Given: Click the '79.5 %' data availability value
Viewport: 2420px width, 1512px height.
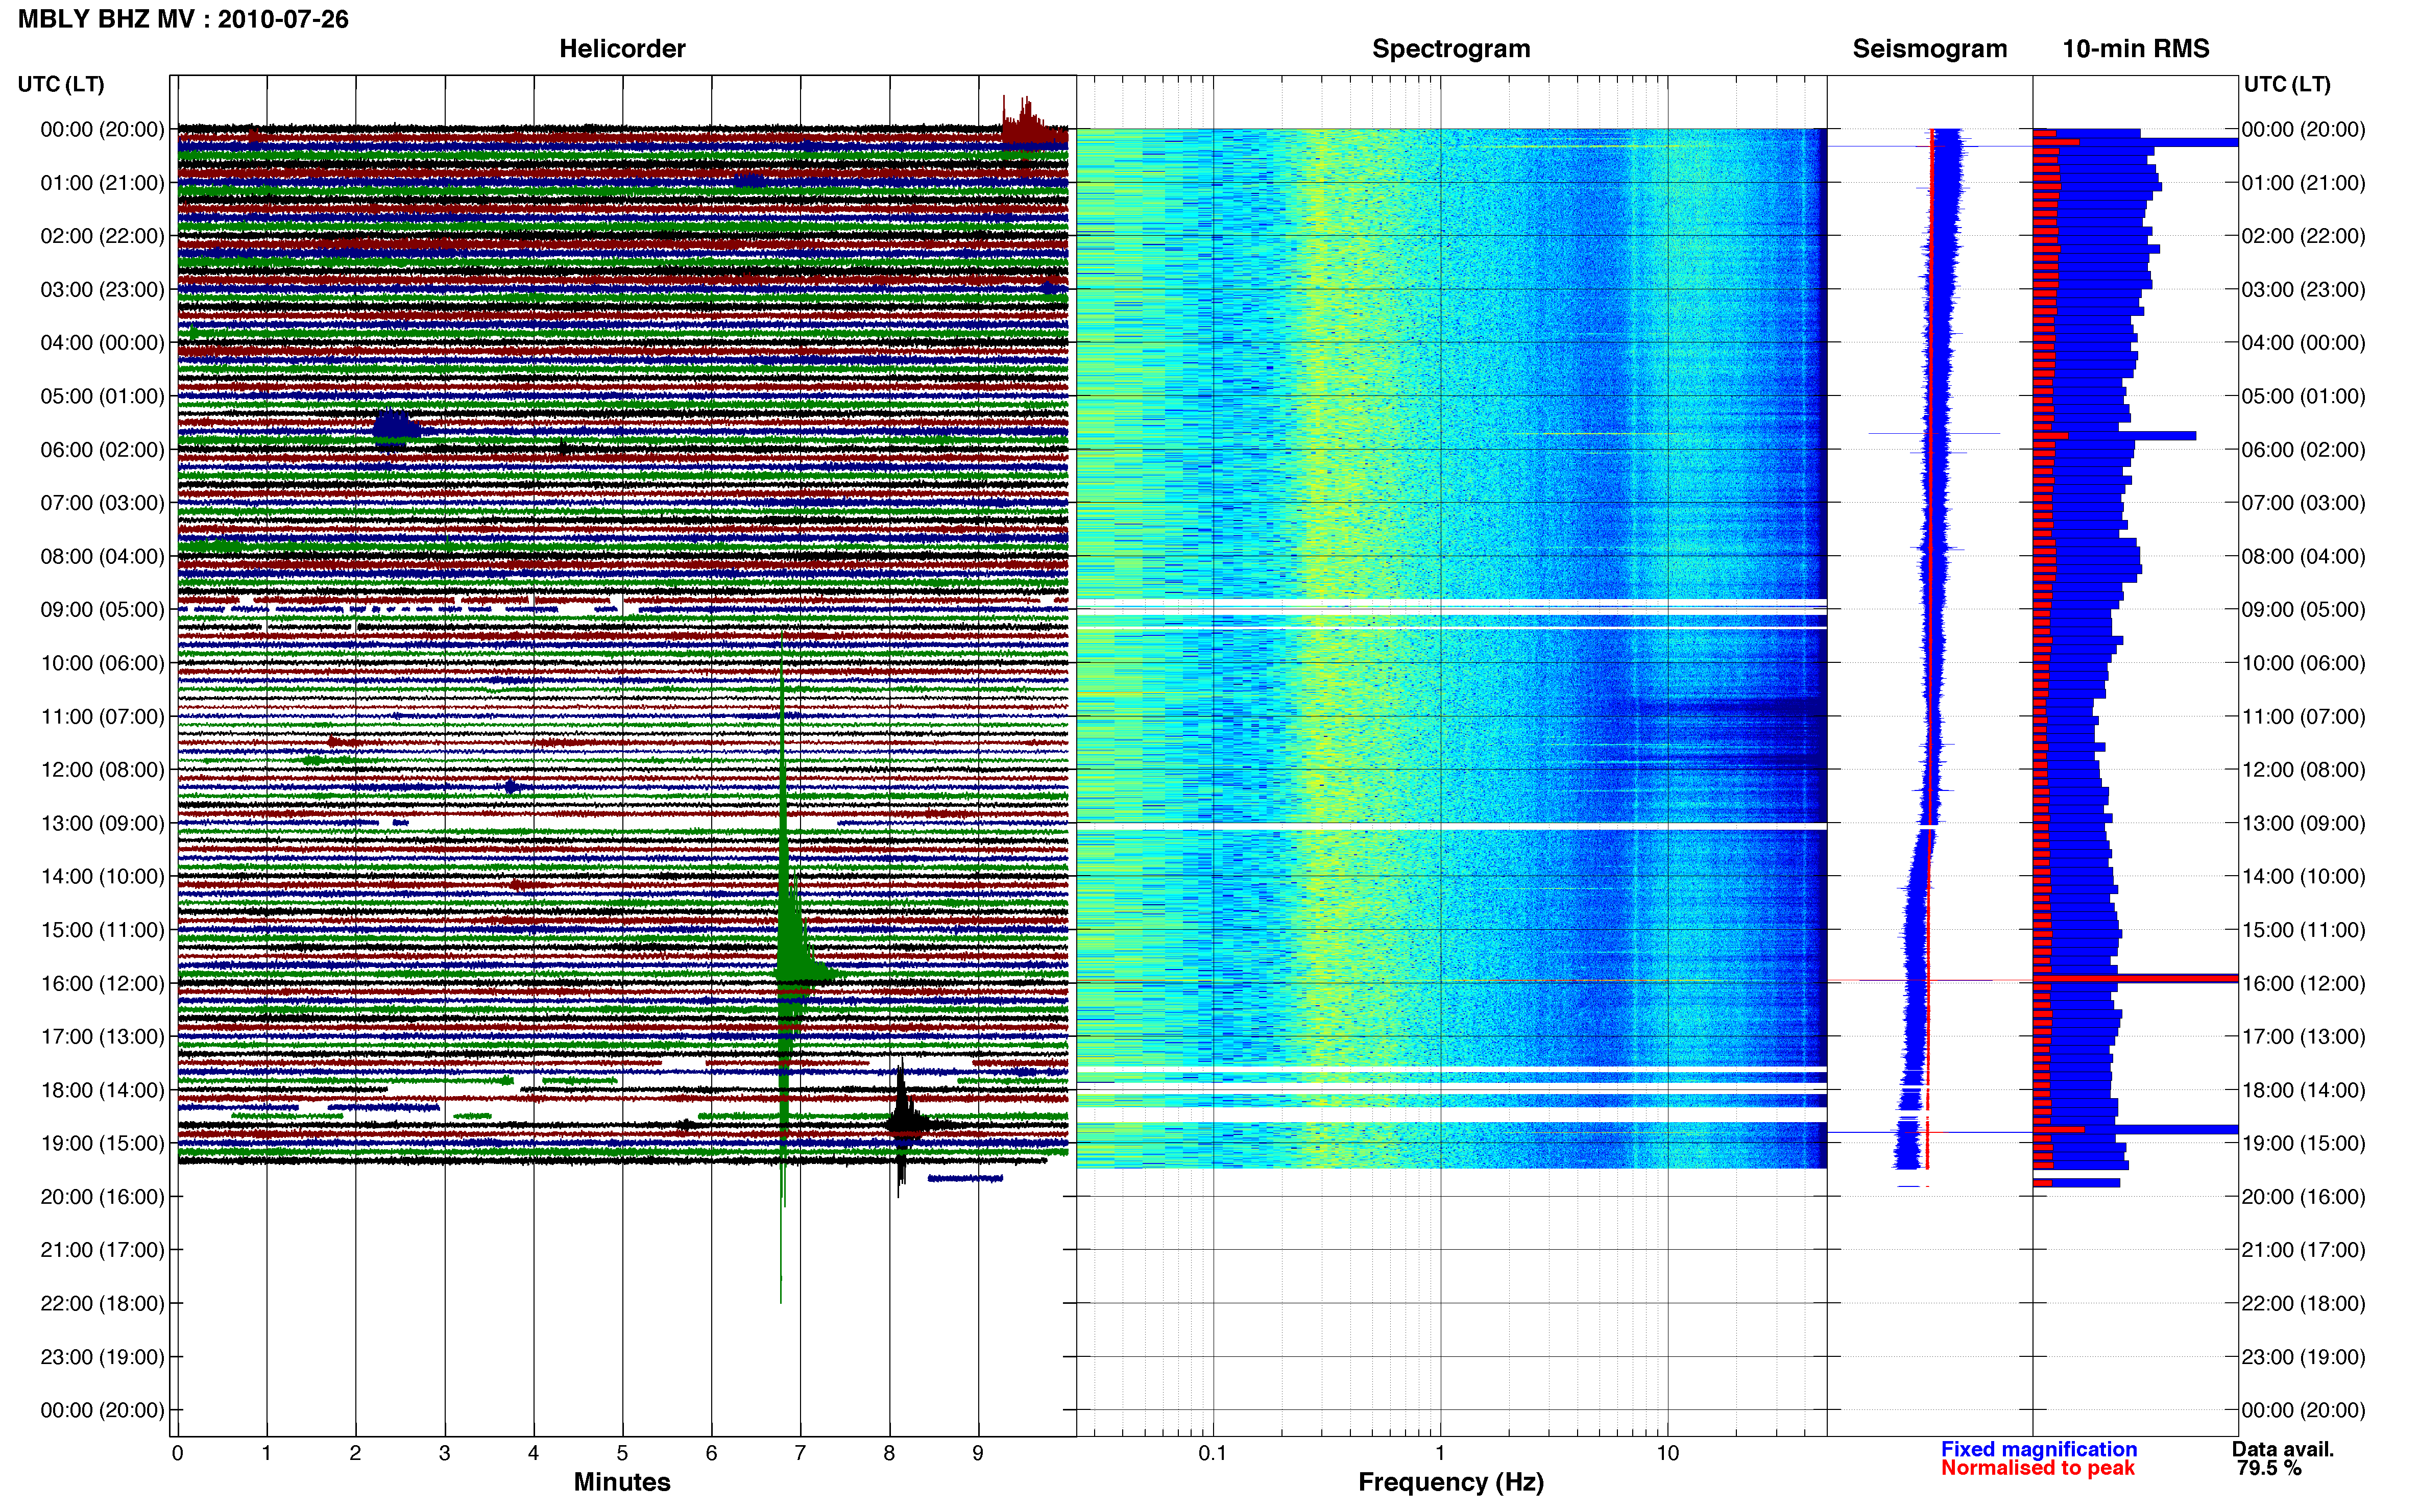Looking at the screenshot, I should 2269,1468.
